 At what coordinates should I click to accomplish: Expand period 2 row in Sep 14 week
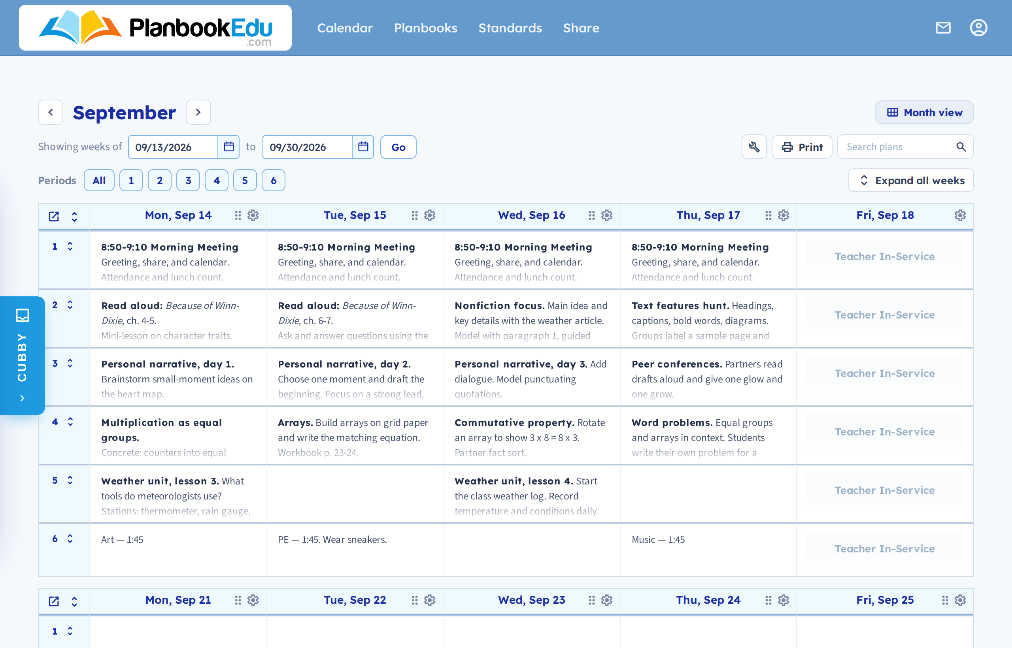point(70,305)
